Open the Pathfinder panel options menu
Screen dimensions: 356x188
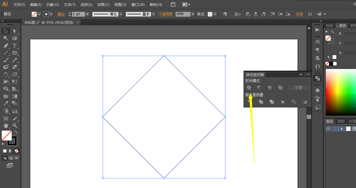point(308,74)
